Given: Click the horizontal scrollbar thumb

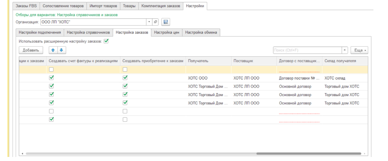Looking at the screenshot, I should point(309,154).
